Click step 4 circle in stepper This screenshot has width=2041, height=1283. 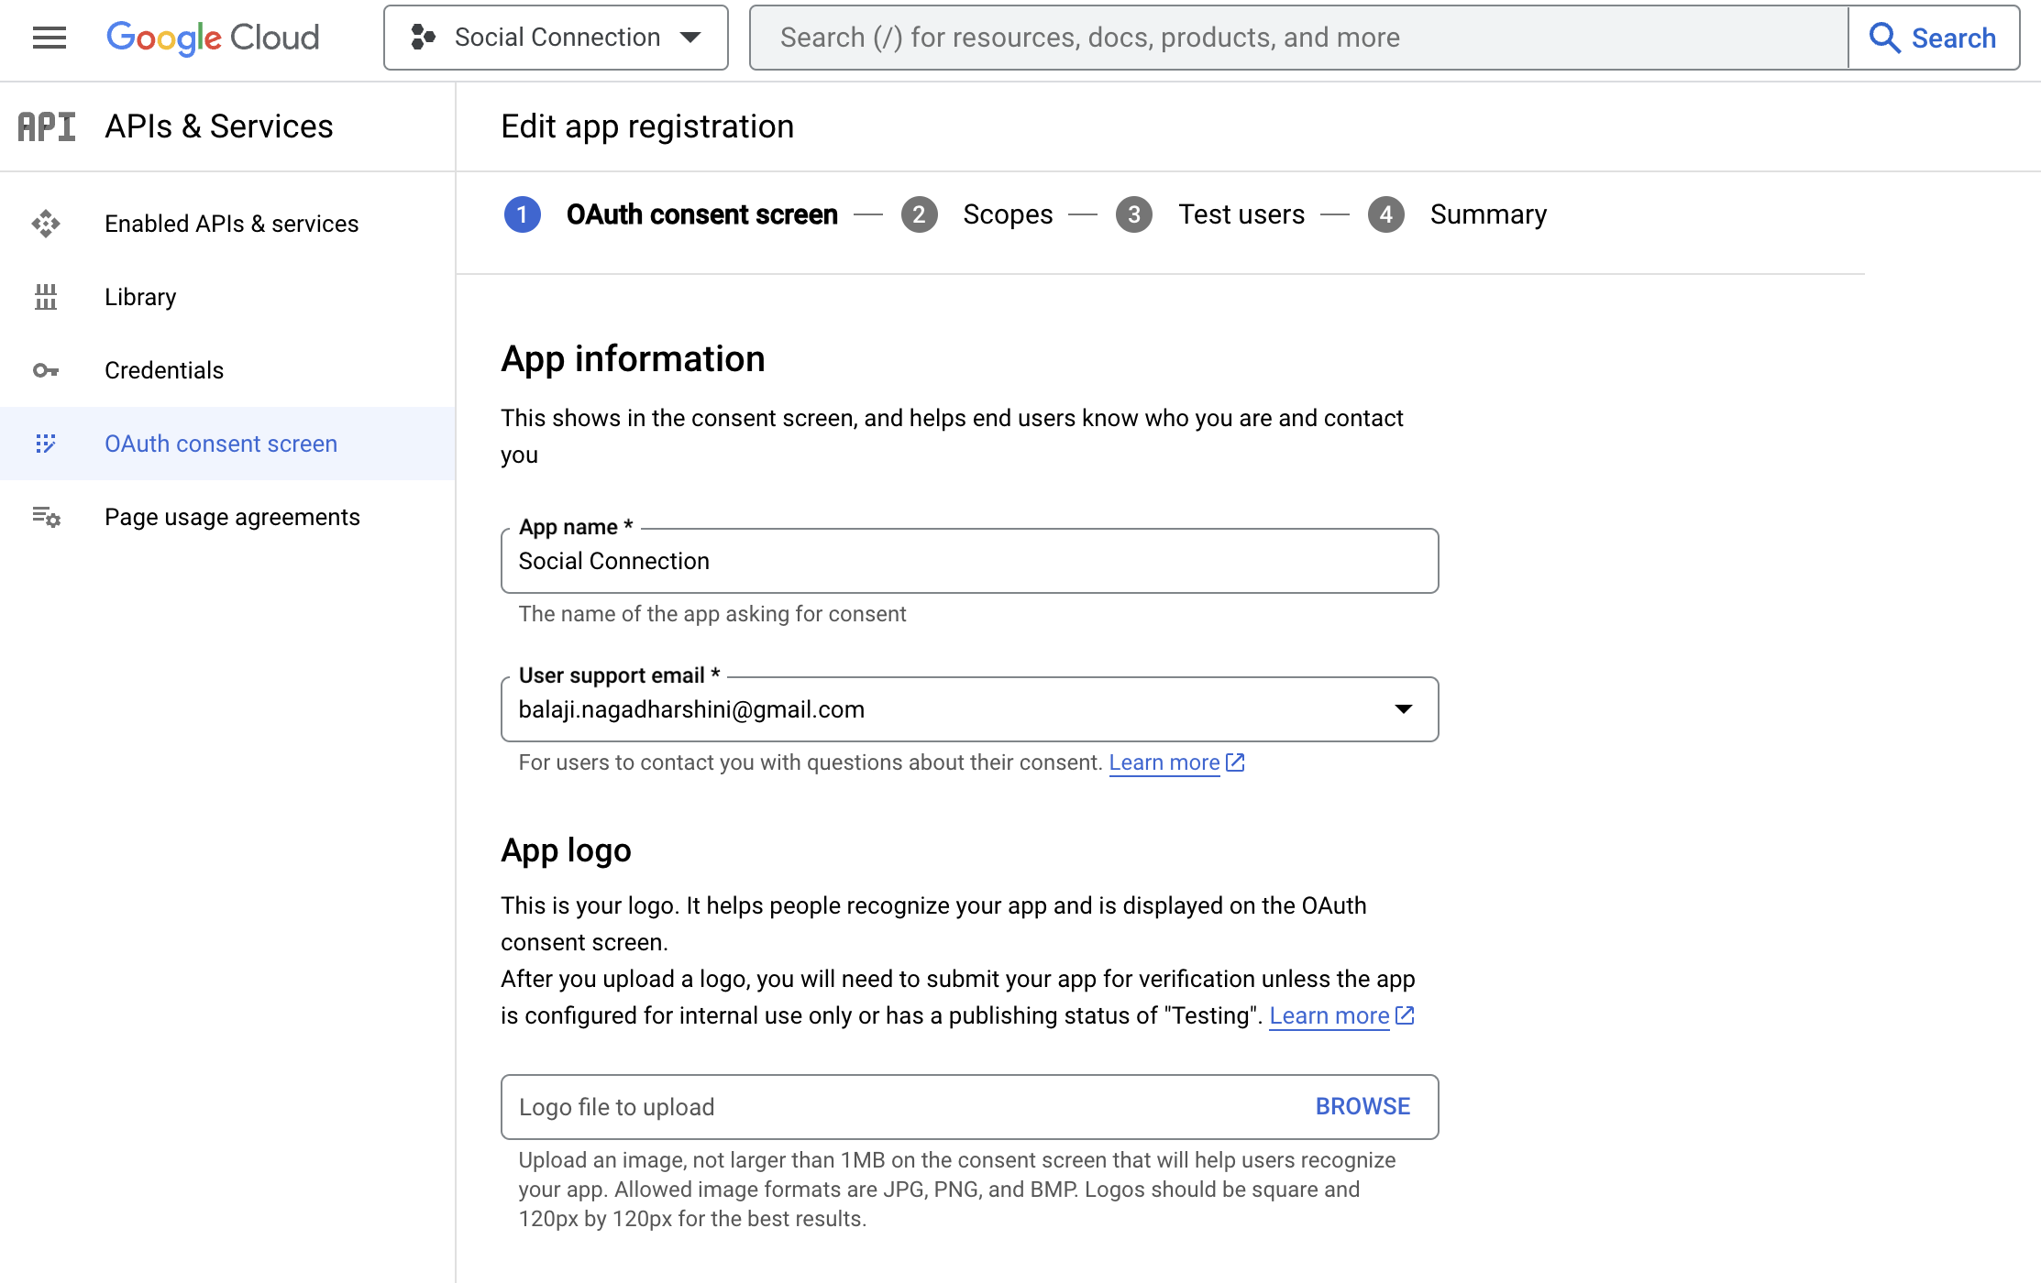pos(1386,214)
